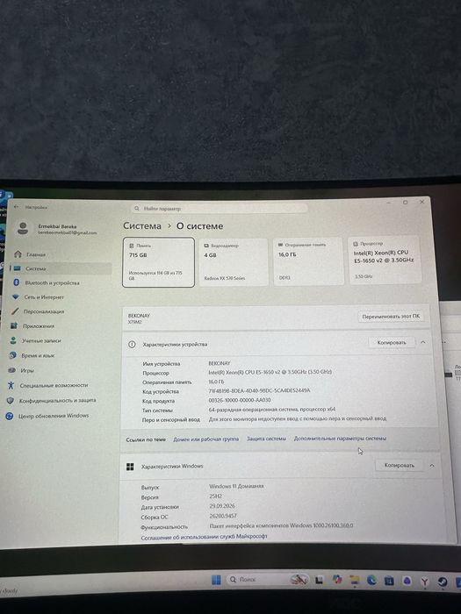Launch Yandex Browser from the taskbar
This screenshot has height=614, width=461.
pos(424,582)
